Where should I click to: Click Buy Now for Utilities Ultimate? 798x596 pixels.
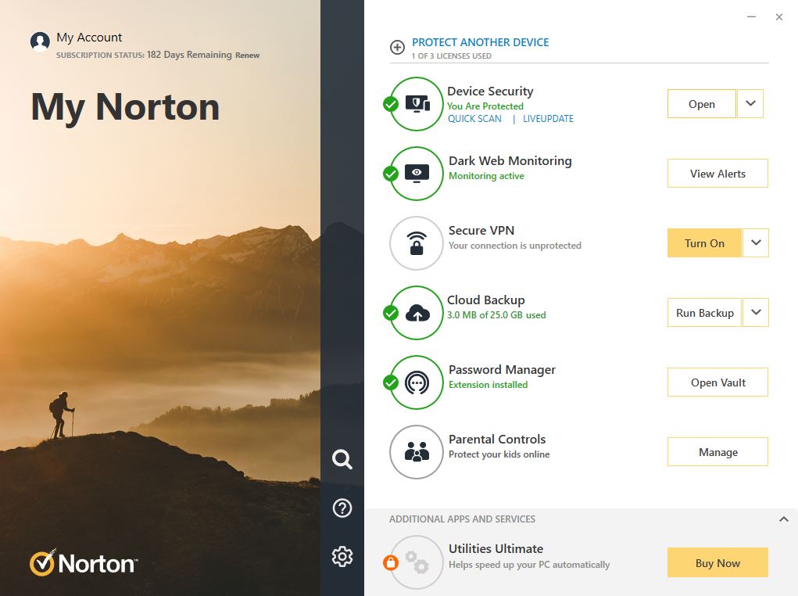717,563
